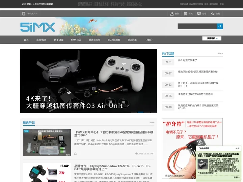Open 新闻 | 观点 navigation item

pos(94,40)
